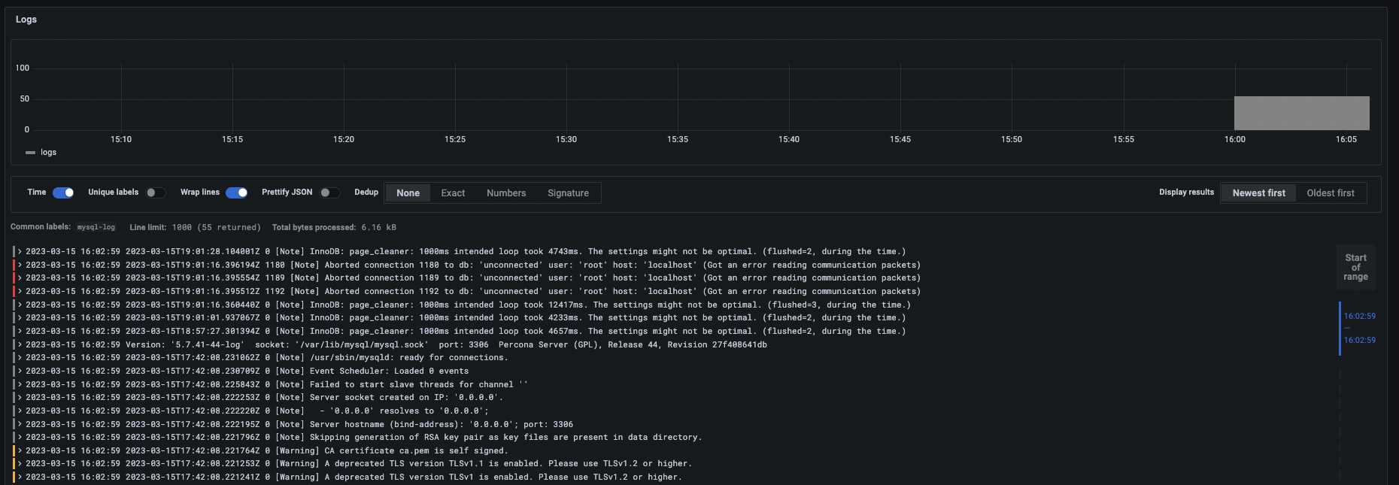Expand the page_cleaner 4743ms log row
This screenshot has width=1399, height=485.
point(20,252)
